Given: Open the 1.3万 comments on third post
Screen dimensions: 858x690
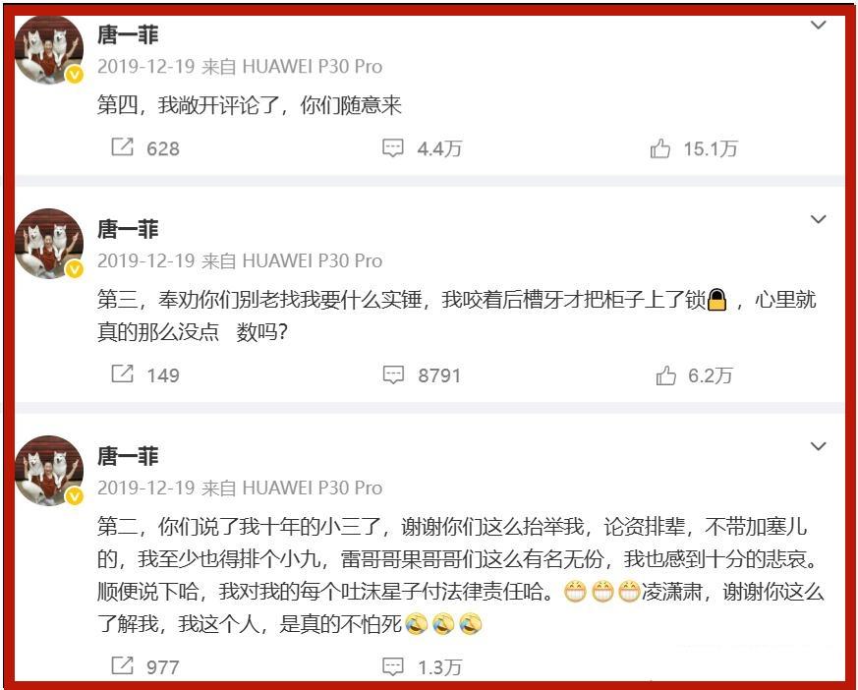Looking at the screenshot, I should coord(422,666).
